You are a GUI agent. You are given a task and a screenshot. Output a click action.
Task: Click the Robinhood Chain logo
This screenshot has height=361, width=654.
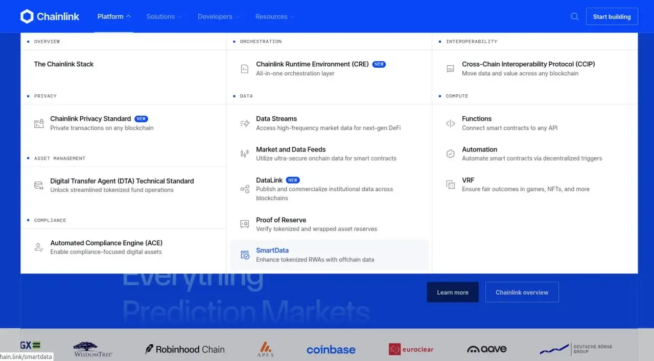[185, 349]
